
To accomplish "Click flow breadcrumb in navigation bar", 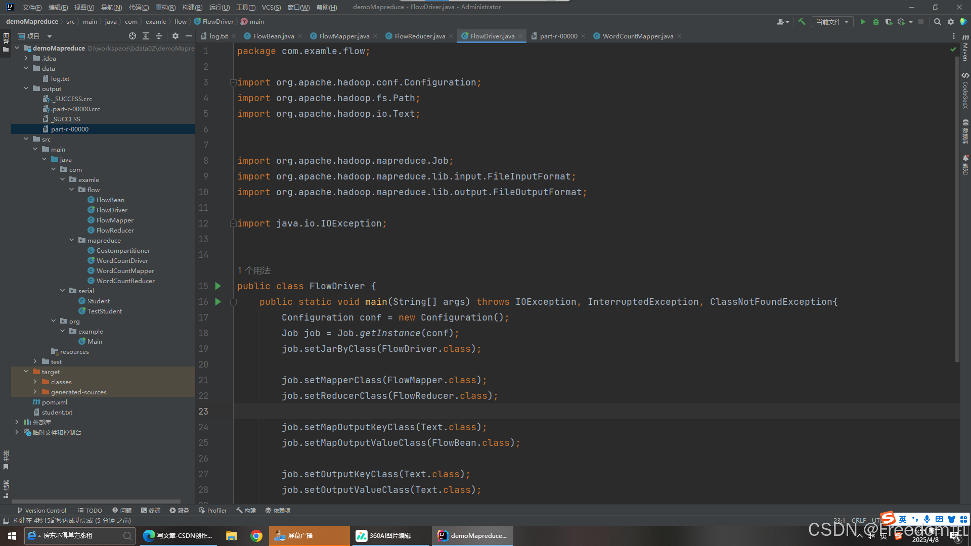I will [180, 22].
